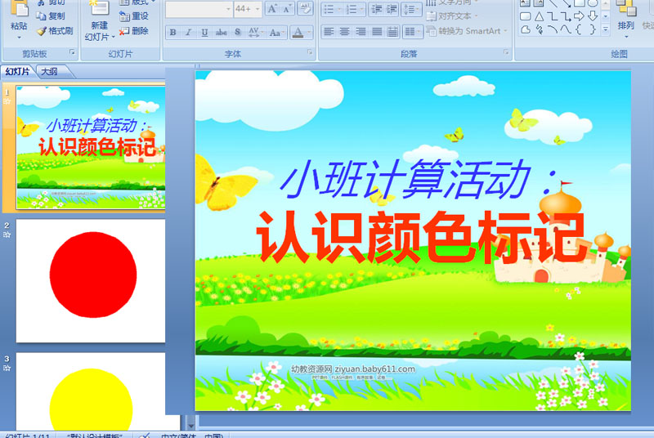Select slide 1 title thumbnail
The height and width of the screenshot is (438, 654).
click(91, 148)
